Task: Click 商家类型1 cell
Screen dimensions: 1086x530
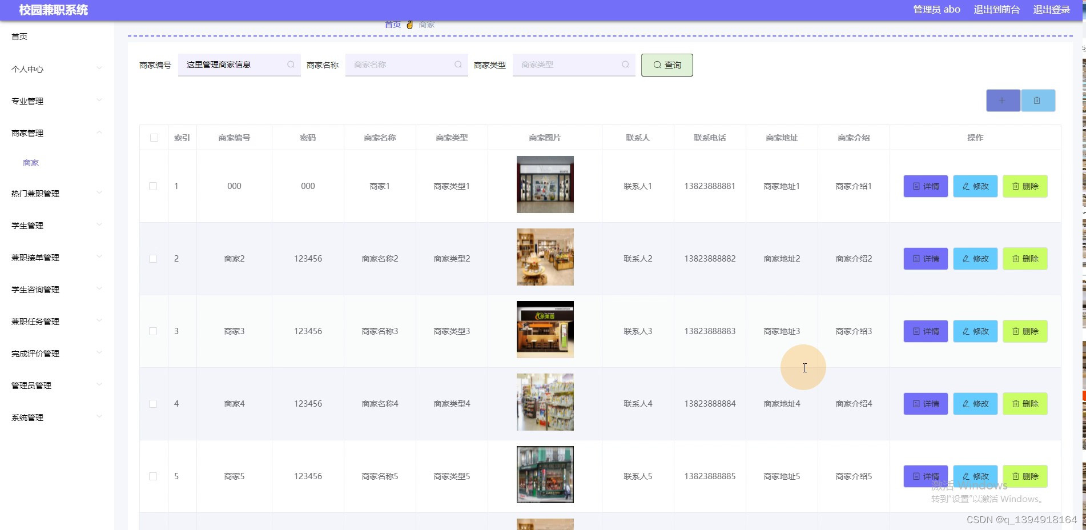Action: tap(452, 186)
